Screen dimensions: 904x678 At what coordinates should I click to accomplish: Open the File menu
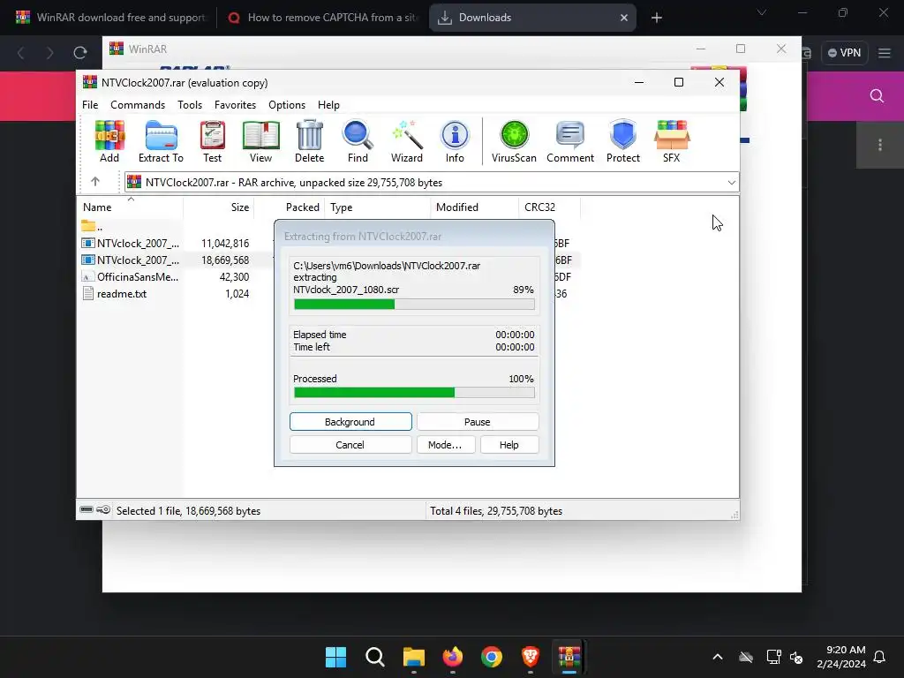[90, 105]
